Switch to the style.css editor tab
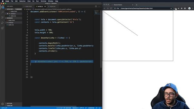Image resolution: width=194 pixels, height=109 pixels. (x=52, y=6)
